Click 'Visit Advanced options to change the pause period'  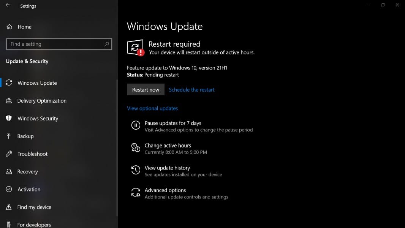(x=199, y=130)
